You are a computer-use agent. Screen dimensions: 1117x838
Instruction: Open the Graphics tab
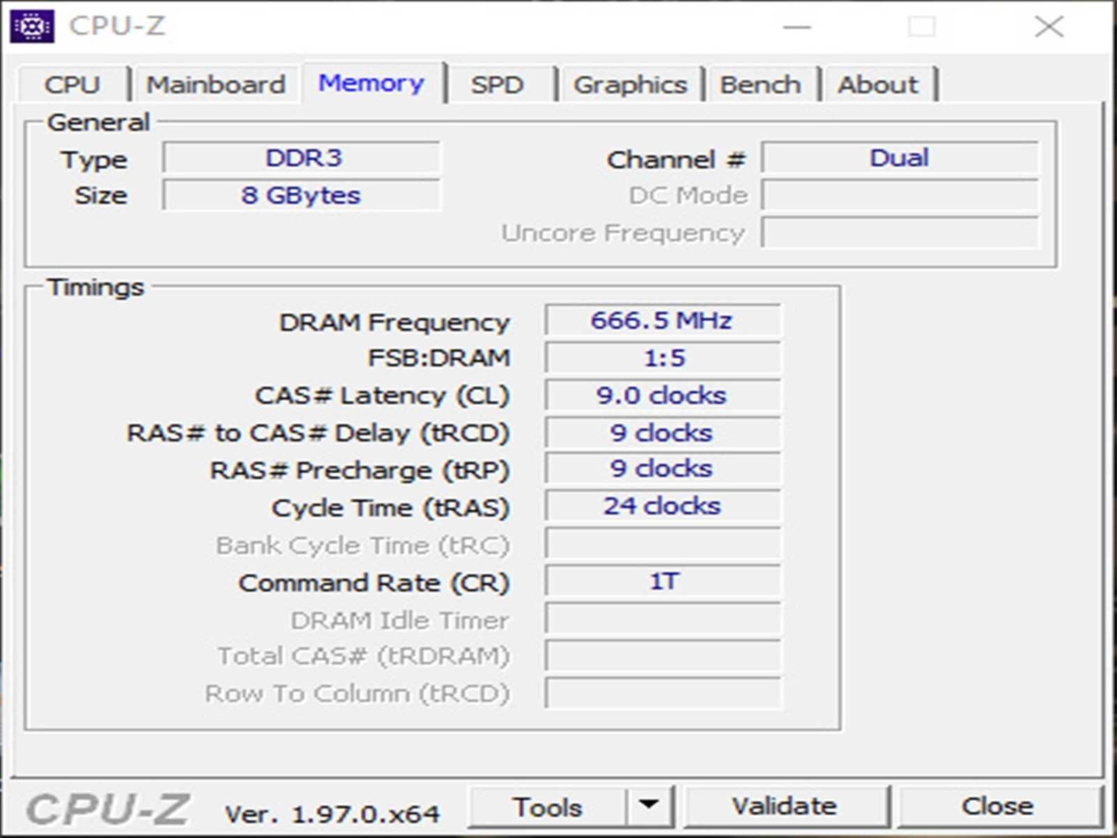click(x=630, y=84)
